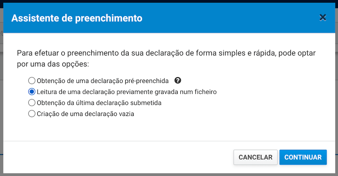
Task: Open help for pré-preenchida declaration option
Action: 178,80
